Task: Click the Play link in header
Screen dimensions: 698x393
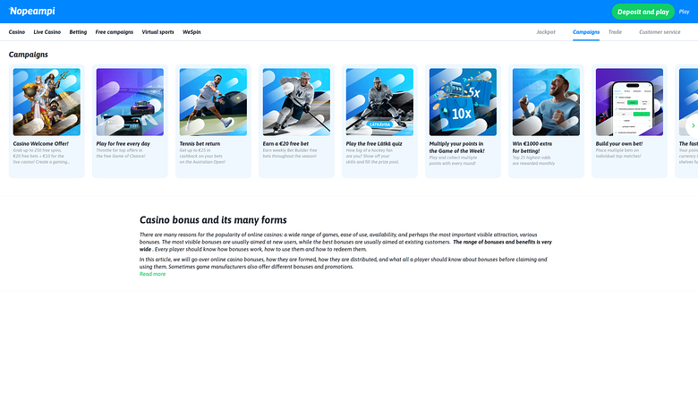Action: (684, 12)
